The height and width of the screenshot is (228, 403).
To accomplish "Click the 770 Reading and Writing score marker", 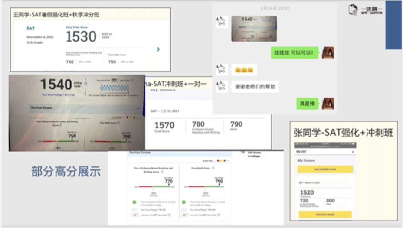I will tap(169, 181).
